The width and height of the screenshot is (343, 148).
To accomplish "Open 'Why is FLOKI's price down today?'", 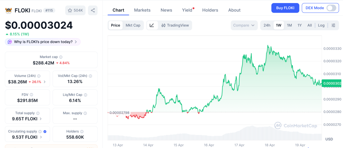I will [x=43, y=42].
